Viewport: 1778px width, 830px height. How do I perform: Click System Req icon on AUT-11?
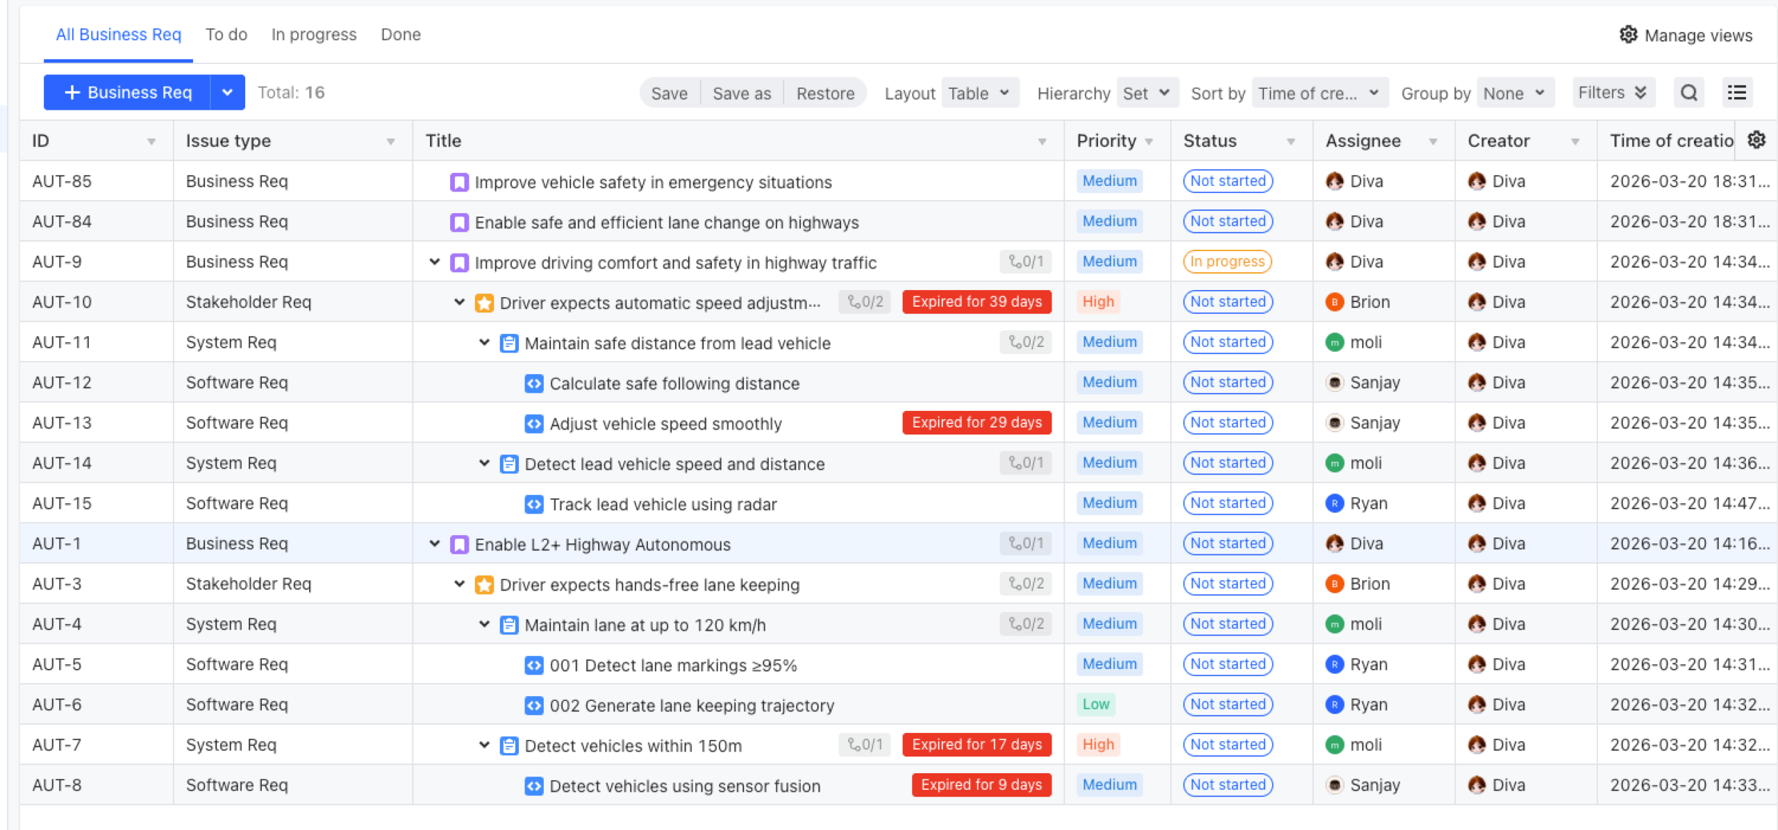click(509, 344)
